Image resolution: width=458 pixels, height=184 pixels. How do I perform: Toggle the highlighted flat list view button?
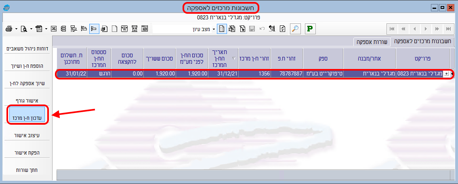(x=94, y=29)
